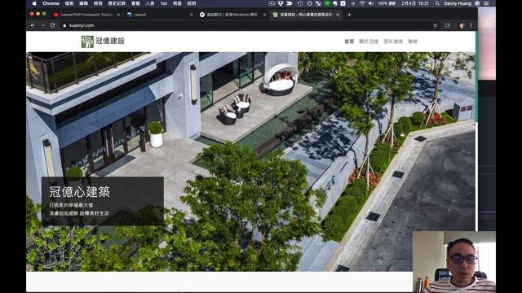
Task: Go back to previous page
Action: tap(33, 25)
